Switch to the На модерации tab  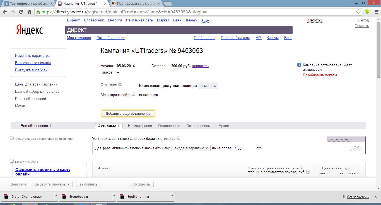coord(140,126)
